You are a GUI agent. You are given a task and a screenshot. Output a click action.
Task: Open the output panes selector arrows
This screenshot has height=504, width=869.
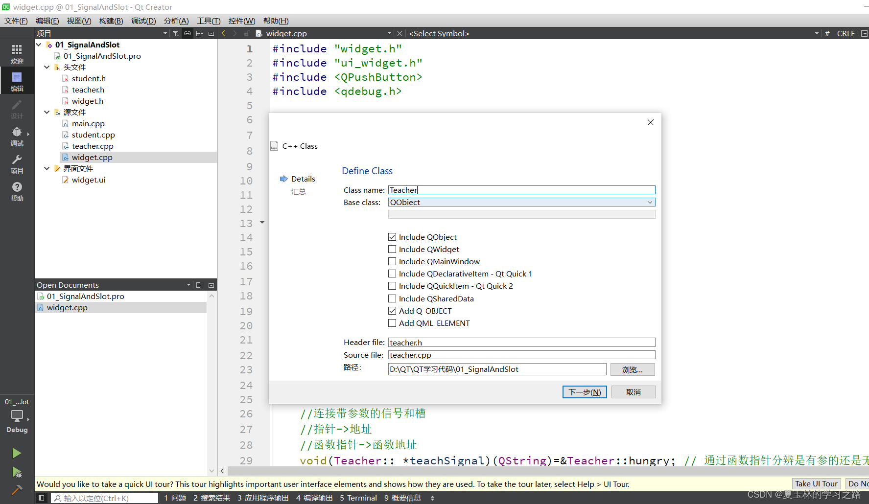tap(432, 498)
